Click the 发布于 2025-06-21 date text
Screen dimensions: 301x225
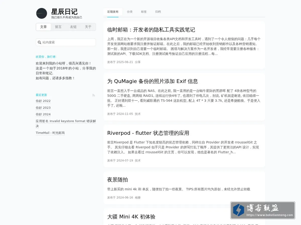[120, 62]
